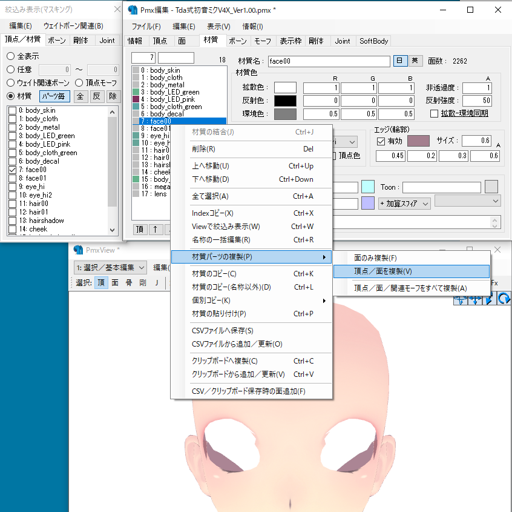This screenshot has width=512, height=512.
Task: Select 5 : body_cloth_green in material list
Action: pyautogui.click(x=179, y=107)
